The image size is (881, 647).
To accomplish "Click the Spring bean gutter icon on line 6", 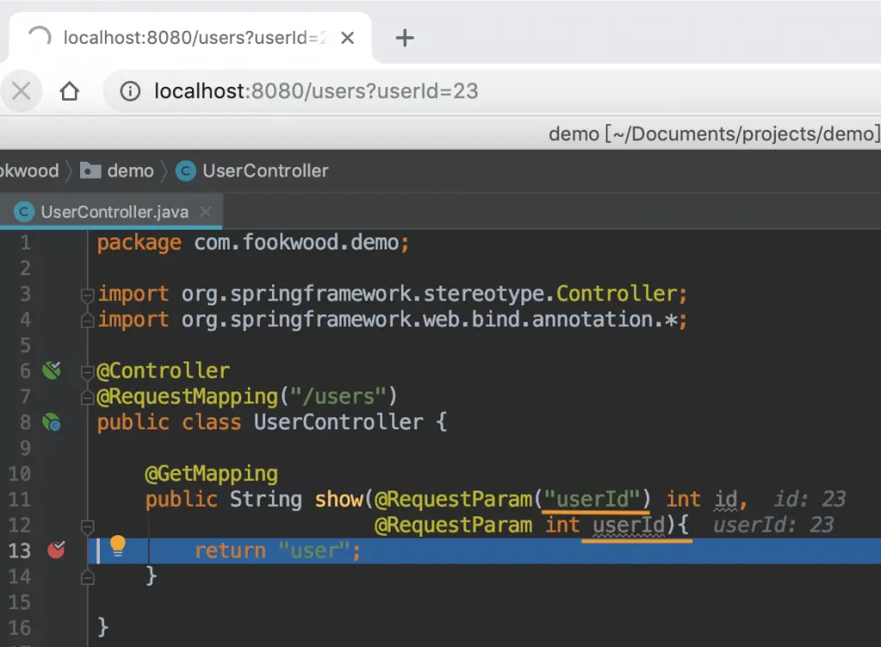I will 52,370.
